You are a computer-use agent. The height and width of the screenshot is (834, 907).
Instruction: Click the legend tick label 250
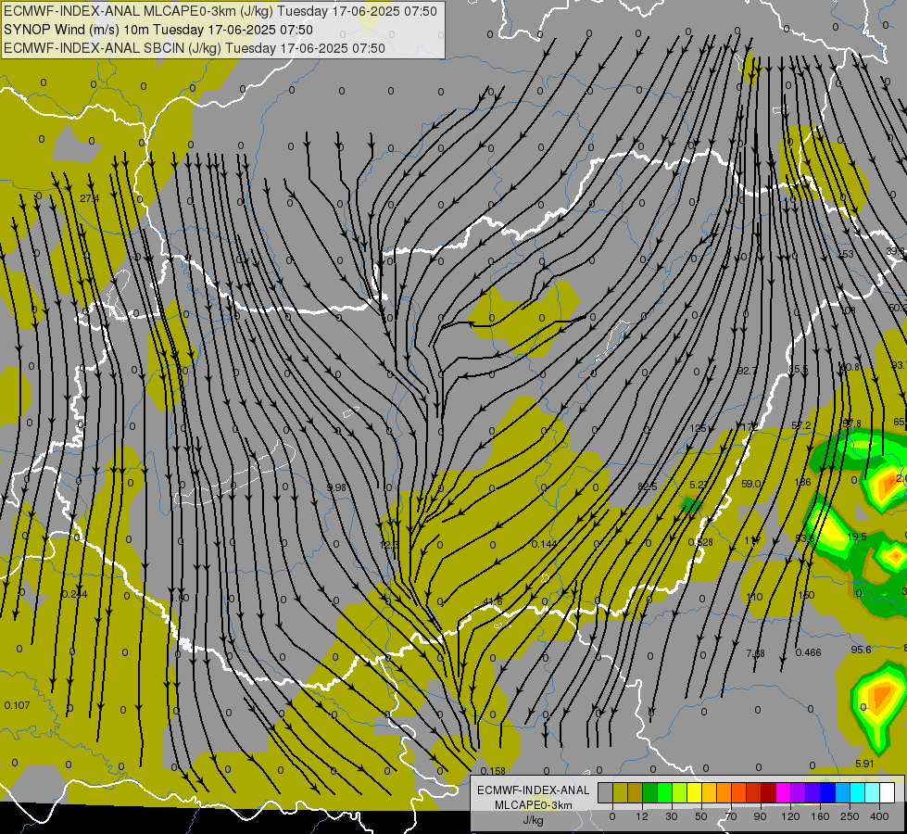pyautogui.click(x=850, y=816)
